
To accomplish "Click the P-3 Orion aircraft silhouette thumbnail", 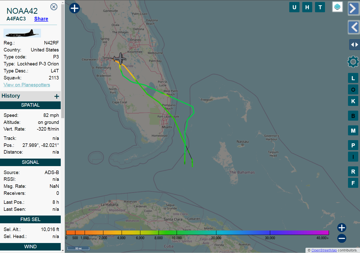I will tap(22, 33).
